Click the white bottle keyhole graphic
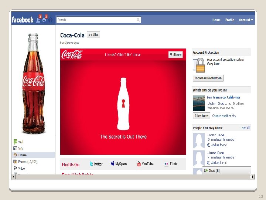 click(x=123, y=104)
